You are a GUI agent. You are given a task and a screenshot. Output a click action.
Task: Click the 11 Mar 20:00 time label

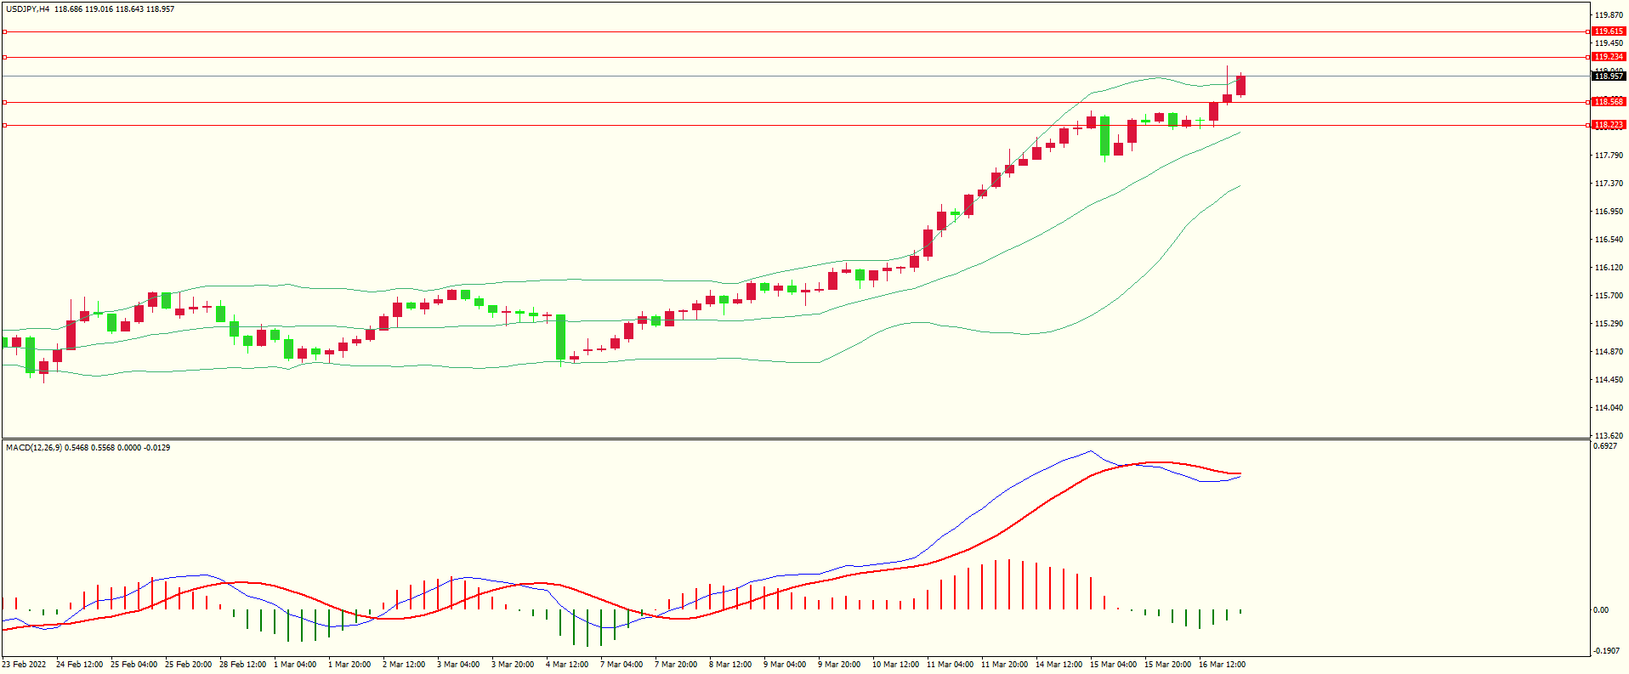[1004, 665]
